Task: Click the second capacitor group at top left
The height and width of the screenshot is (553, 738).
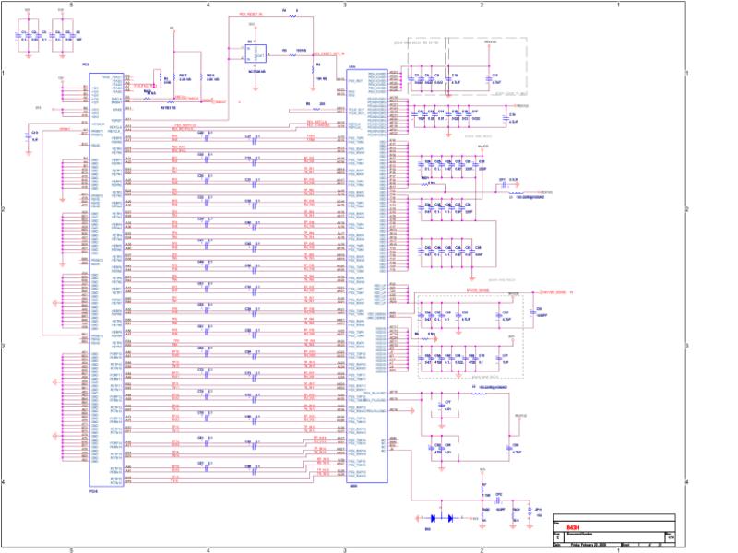Action: [x=63, y=36]
